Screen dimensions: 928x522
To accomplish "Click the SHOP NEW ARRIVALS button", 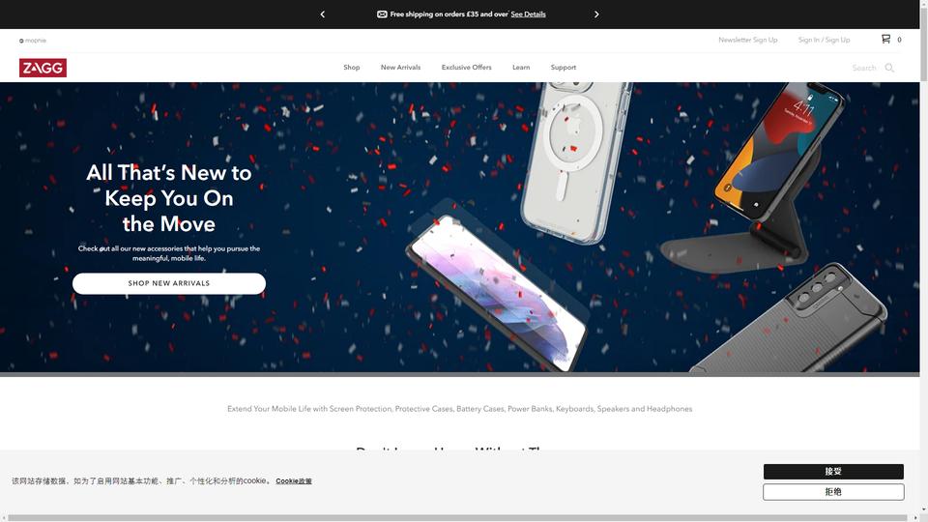I will [169, 283].
